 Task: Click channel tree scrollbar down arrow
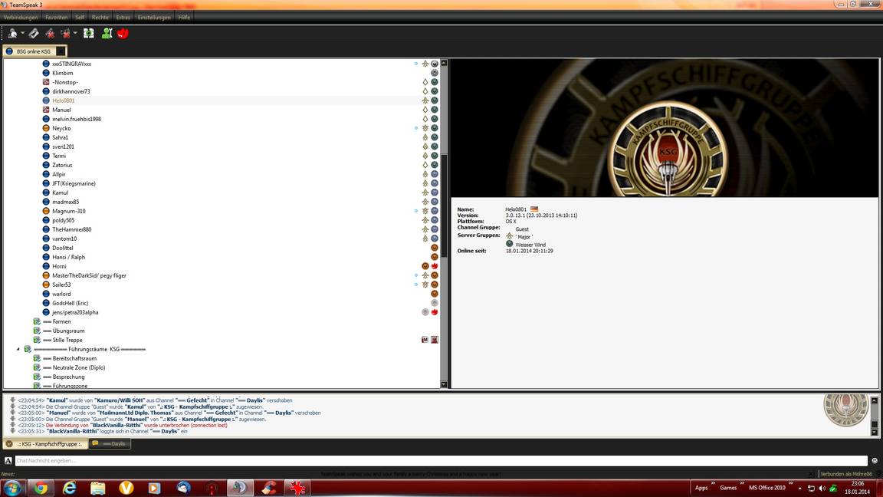pyautogui.click(x=444, y=384)
